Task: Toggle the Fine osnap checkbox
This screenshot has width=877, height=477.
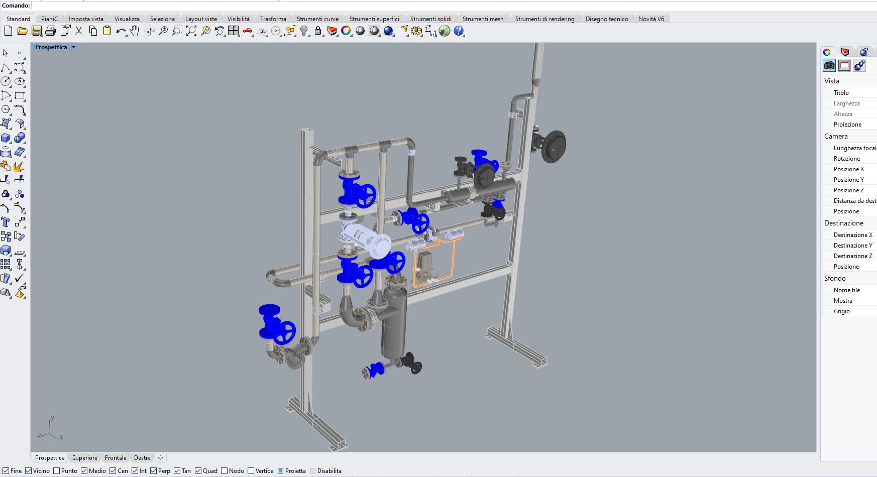Action: click(6, 471)
